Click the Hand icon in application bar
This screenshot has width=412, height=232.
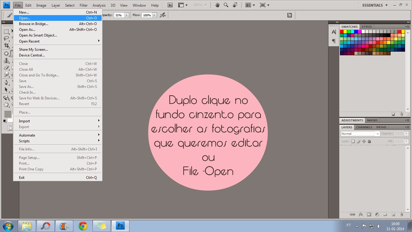point(217,5)
